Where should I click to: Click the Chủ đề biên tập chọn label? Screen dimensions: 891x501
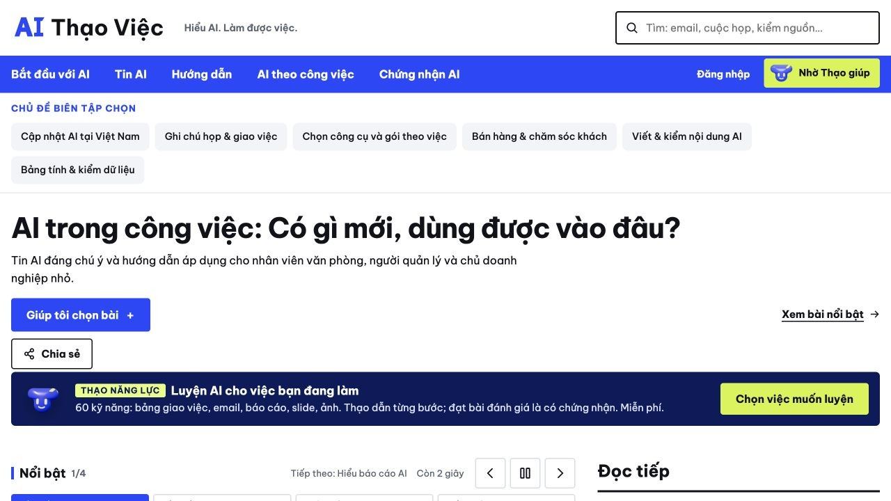click(73, 108)
